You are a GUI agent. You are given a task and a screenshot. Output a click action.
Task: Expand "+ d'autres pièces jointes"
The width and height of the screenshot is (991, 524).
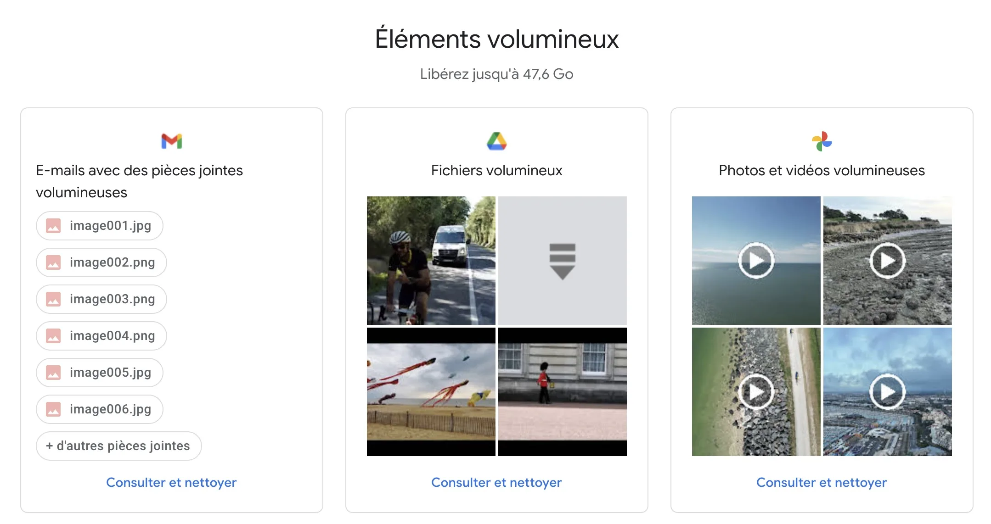(118, 446)
